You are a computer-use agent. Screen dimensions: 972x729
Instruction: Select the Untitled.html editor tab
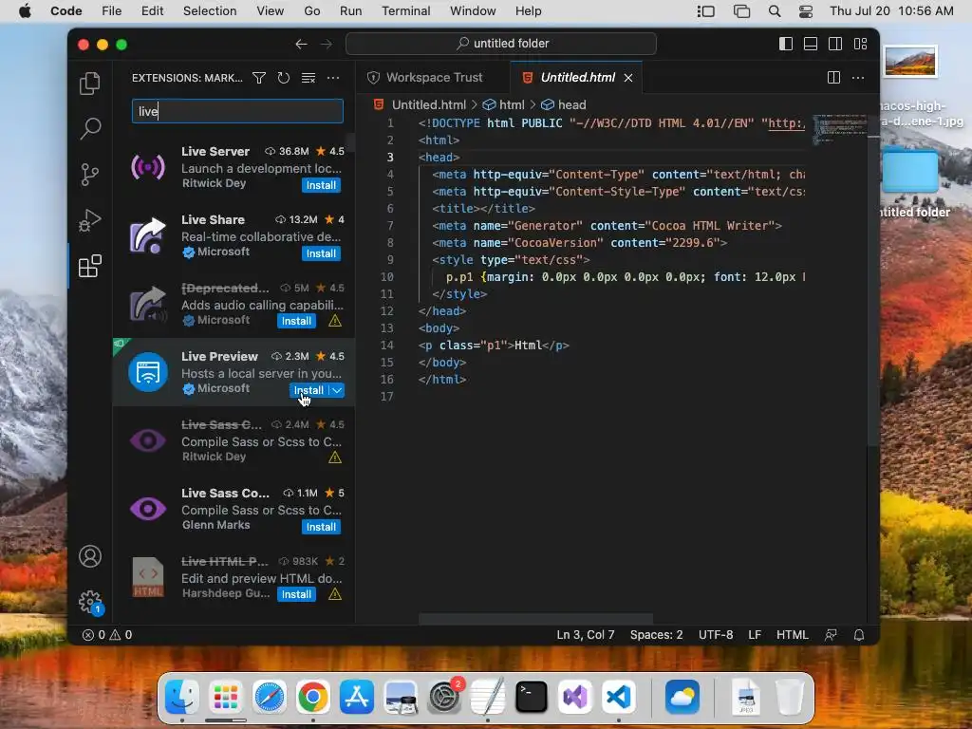(x=577, y=78)
